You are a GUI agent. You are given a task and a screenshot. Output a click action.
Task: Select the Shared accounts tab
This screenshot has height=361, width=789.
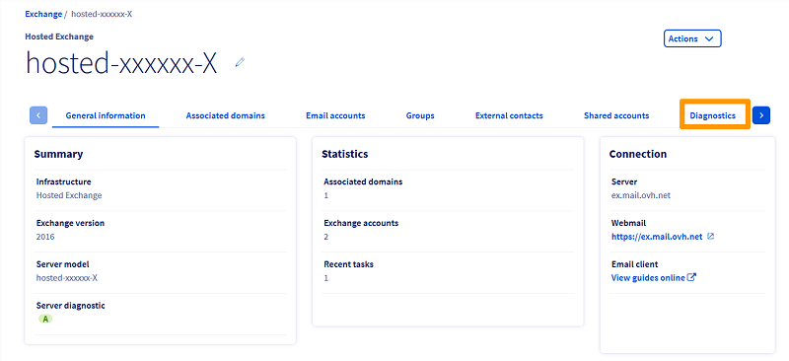616,115
